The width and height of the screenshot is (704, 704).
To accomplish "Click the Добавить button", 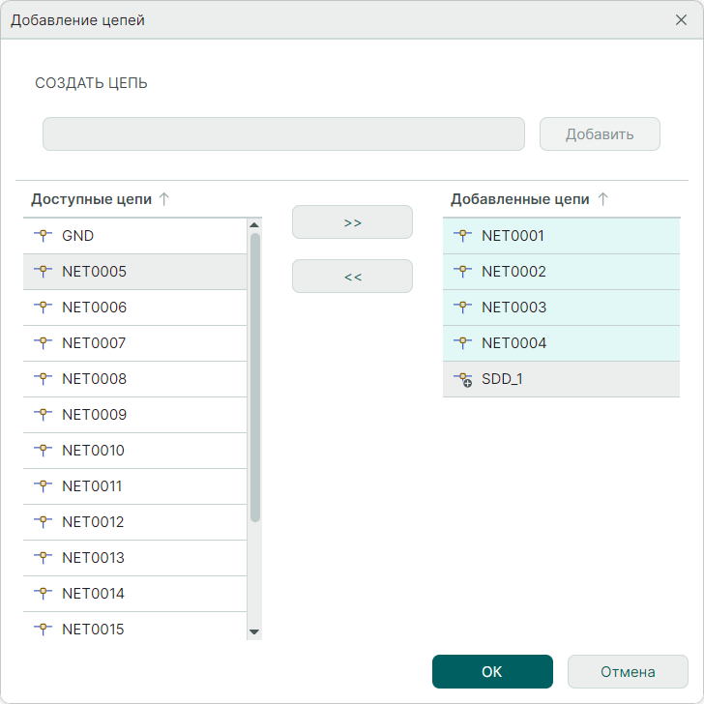I will 600,134.
